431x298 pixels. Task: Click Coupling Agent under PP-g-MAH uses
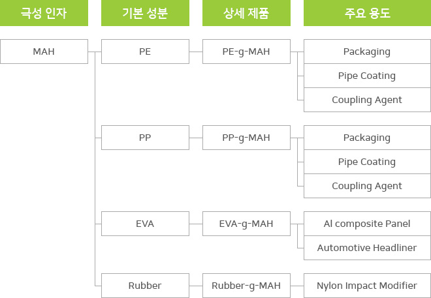pyautogui.click(x=367, y=186)
